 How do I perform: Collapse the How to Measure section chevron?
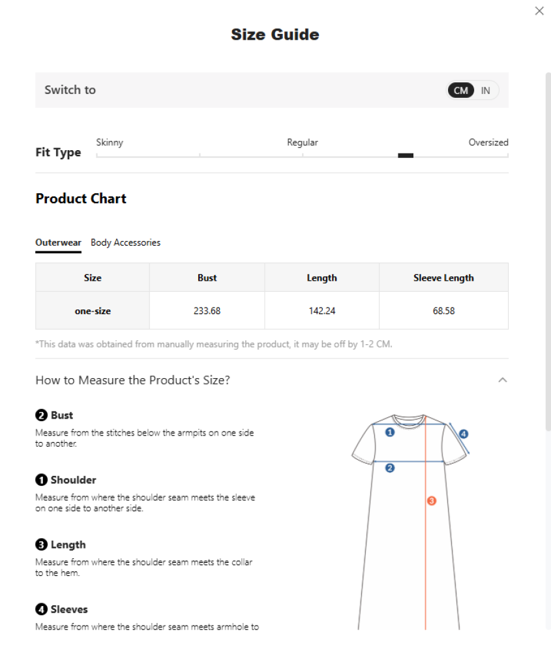point(502,380)
